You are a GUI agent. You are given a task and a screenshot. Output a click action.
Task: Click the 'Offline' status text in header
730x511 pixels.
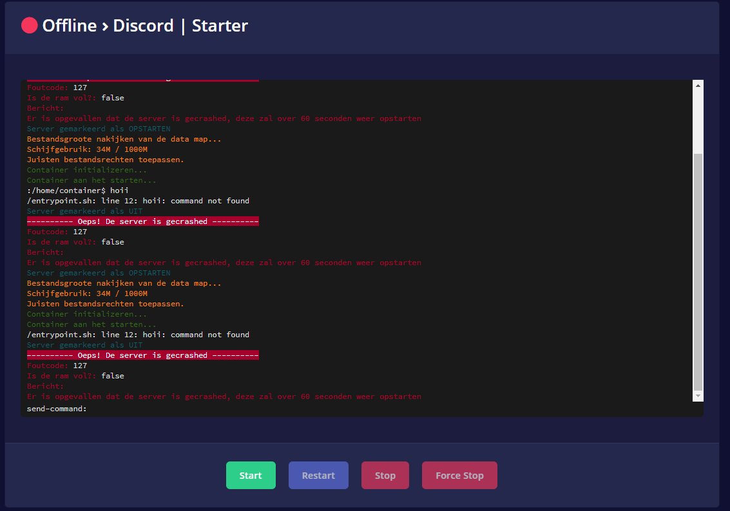69,26
